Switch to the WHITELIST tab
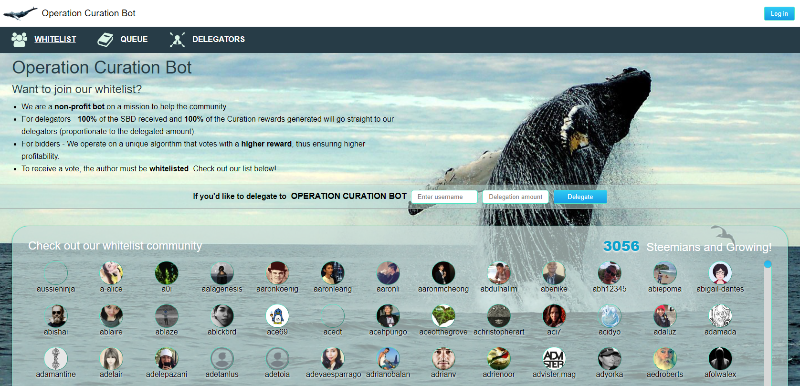The width and height of the screenshot is (800, 386). (x=55, y=39)
